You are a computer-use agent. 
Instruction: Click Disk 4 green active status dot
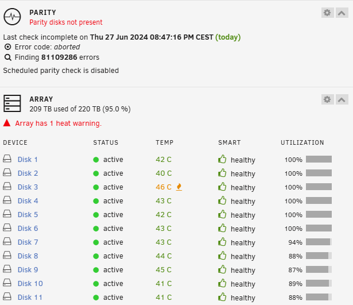click(x=96, y=201)
